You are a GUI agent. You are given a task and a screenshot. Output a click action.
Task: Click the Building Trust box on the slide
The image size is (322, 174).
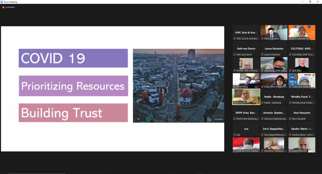pyautogui.click(x=73, y=113)
